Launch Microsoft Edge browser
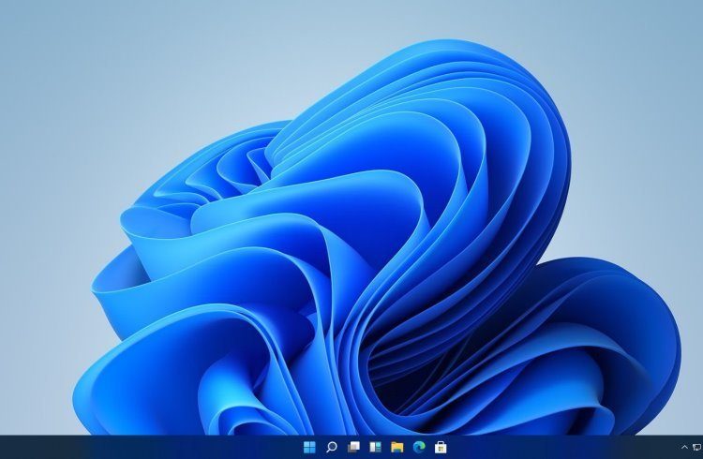Viewport: 703px width, 459px height. [418, 448]
